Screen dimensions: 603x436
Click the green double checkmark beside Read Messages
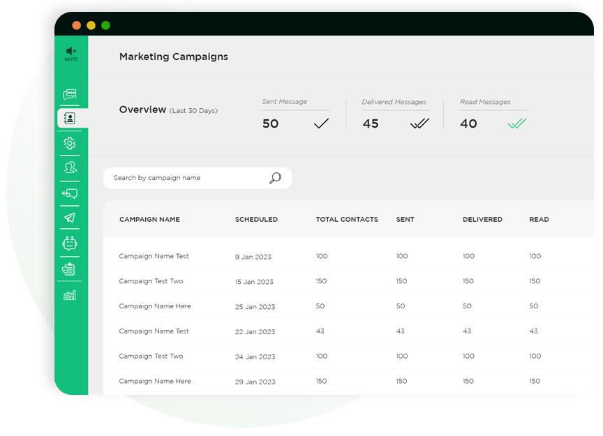tap(517, 123)
